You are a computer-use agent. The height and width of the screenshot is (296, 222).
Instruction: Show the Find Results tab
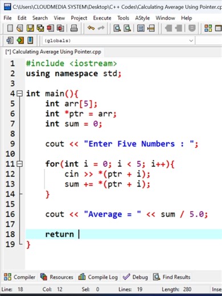(172, 277)
